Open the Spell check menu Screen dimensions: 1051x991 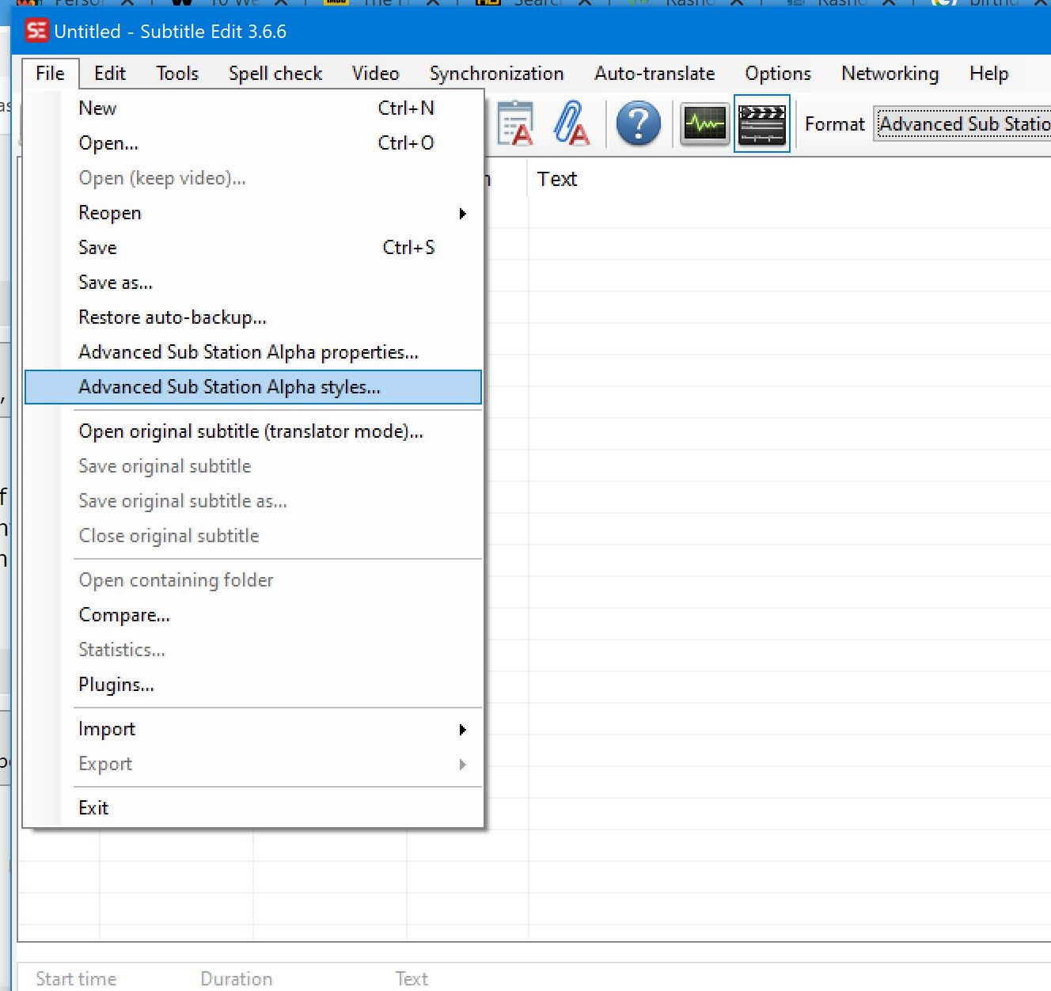pos(275,74)
